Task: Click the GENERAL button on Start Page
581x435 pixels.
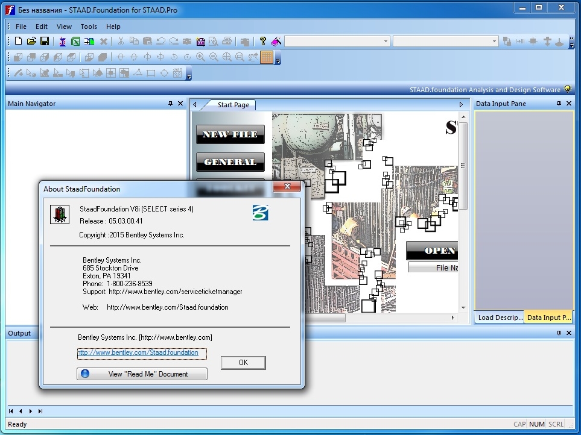Action: click(x=230, y=162)
